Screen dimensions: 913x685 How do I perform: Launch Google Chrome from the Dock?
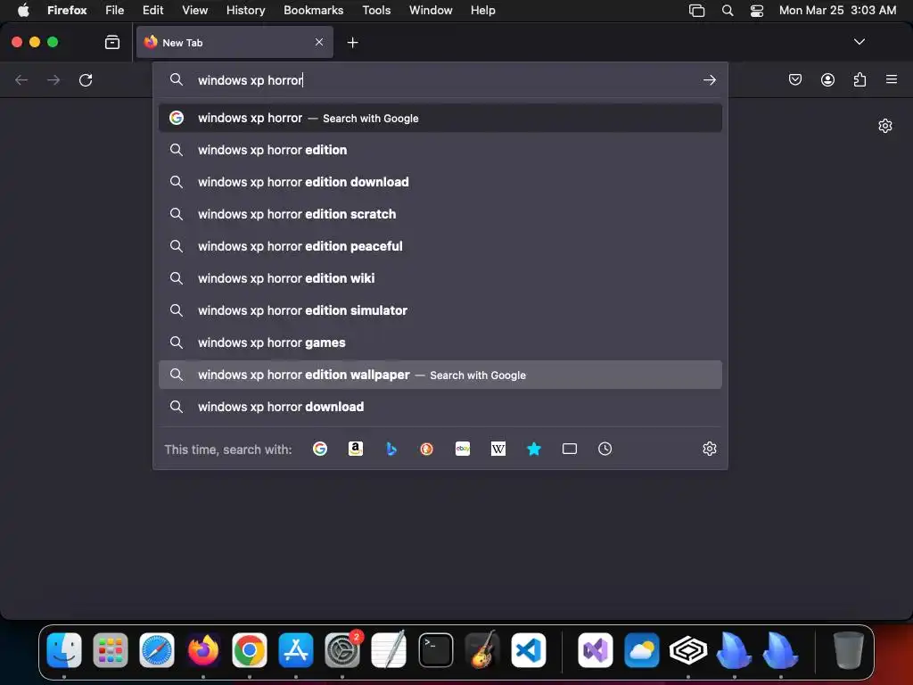click(x=250, y=649)
